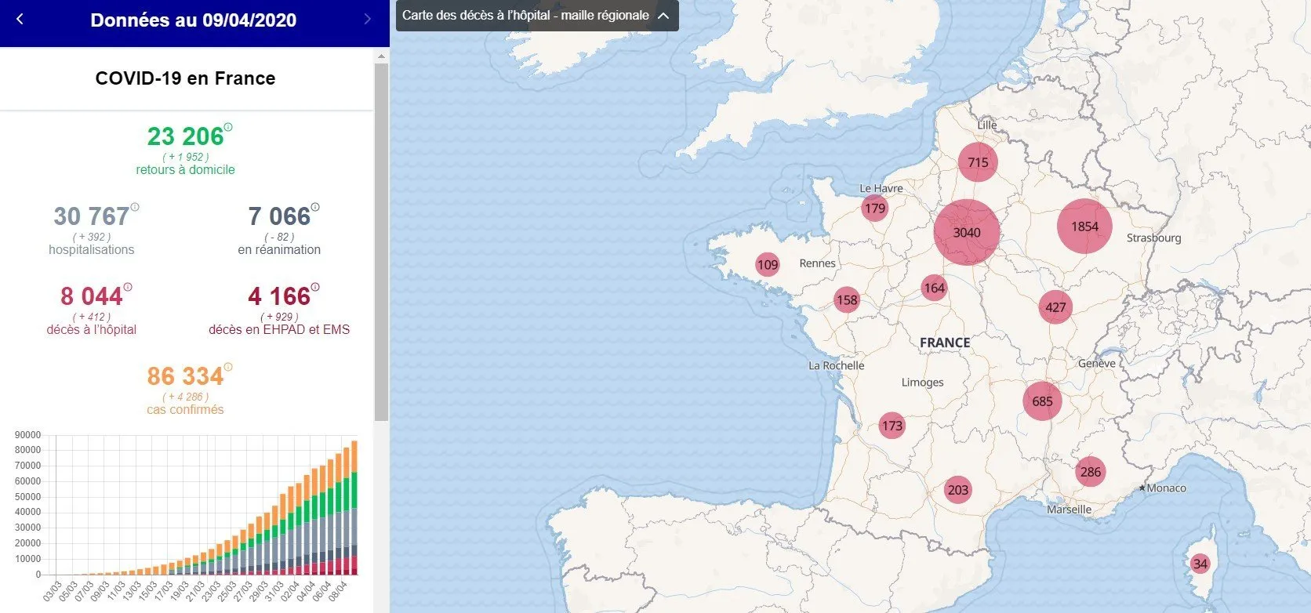Open 'Carte des décès à l'hôpital' dropdown
Image resolution: width=1311 pixels, height=613 pixels.
pyautogui.click(x=525, y=16)
